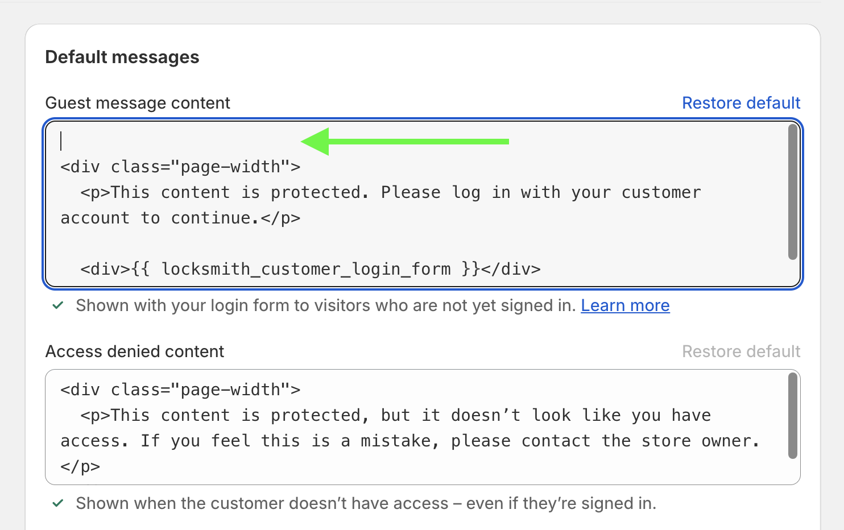Click first div line in access denied field
Screen dimensions: 844x530
point(180,390)
